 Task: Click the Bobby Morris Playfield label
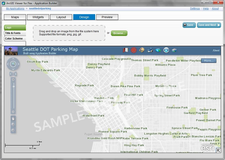pos(150,76)
